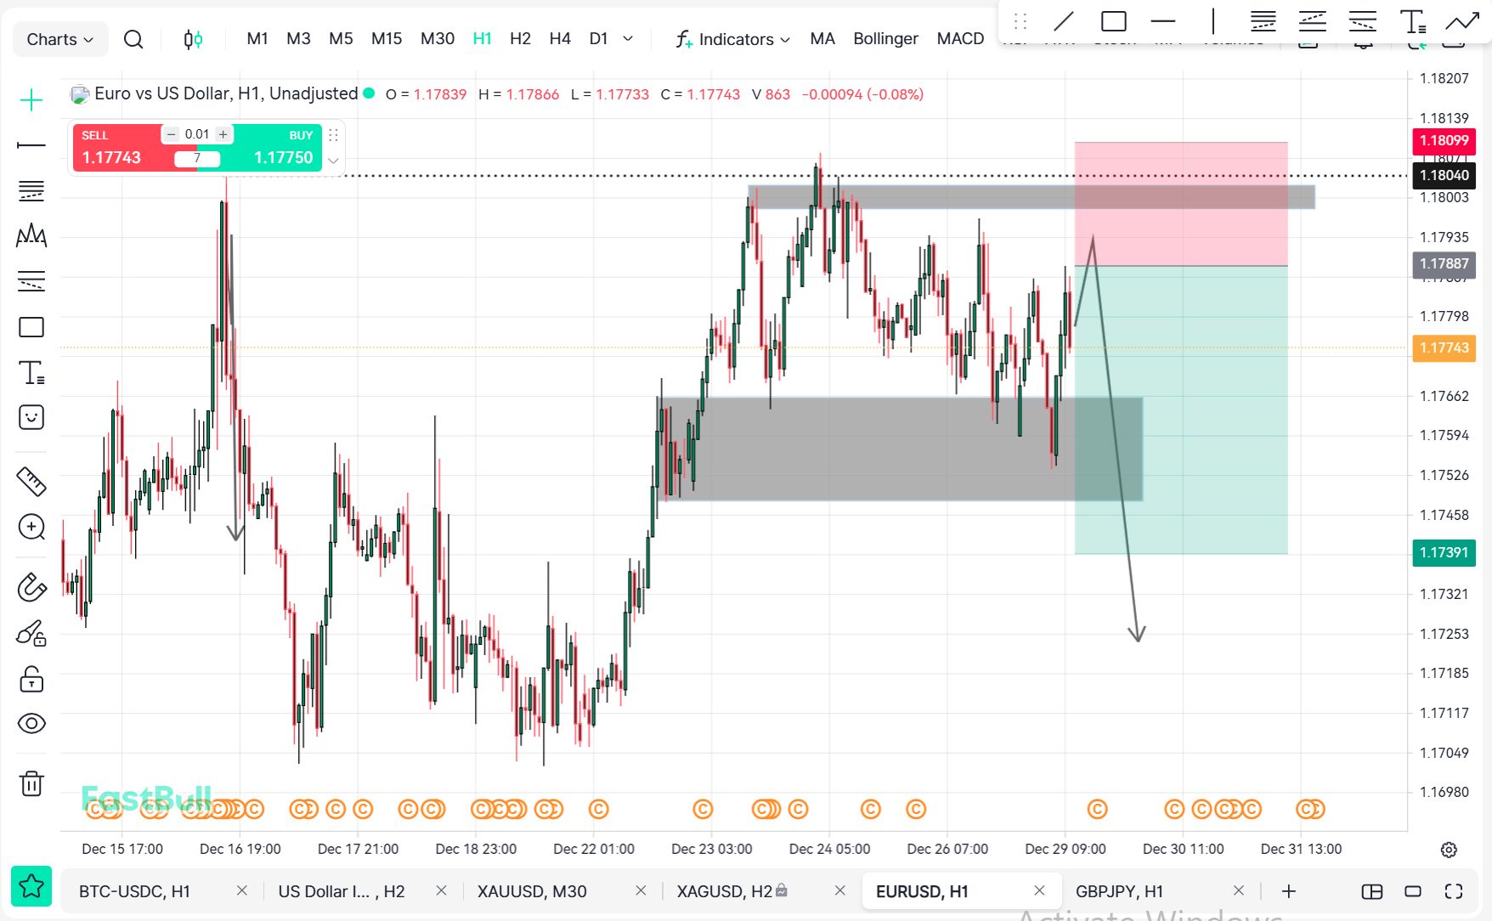This screenshot has width=1492, height=921.
Task: Open the favorites star panel
Action: 31,886
